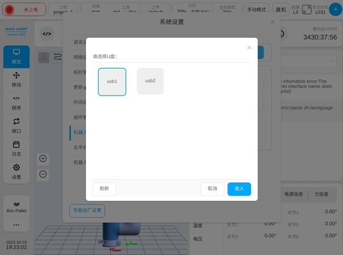Open the 程序 program page
The image size is (343, 255).
[x=16, y=102]
